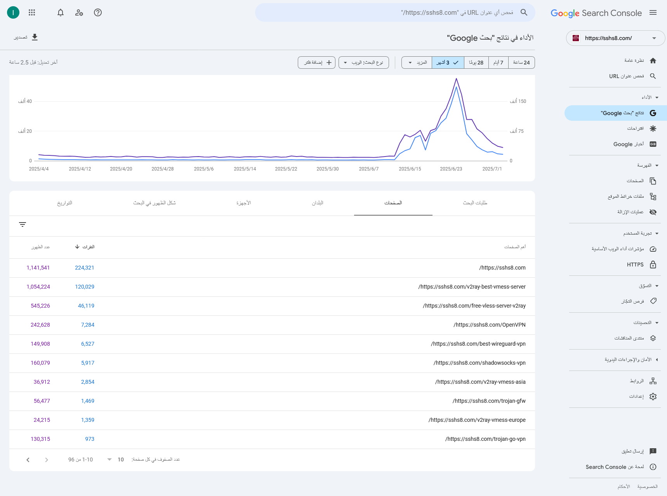
Task: Click the export download icon
Action: tap(35, 37)
